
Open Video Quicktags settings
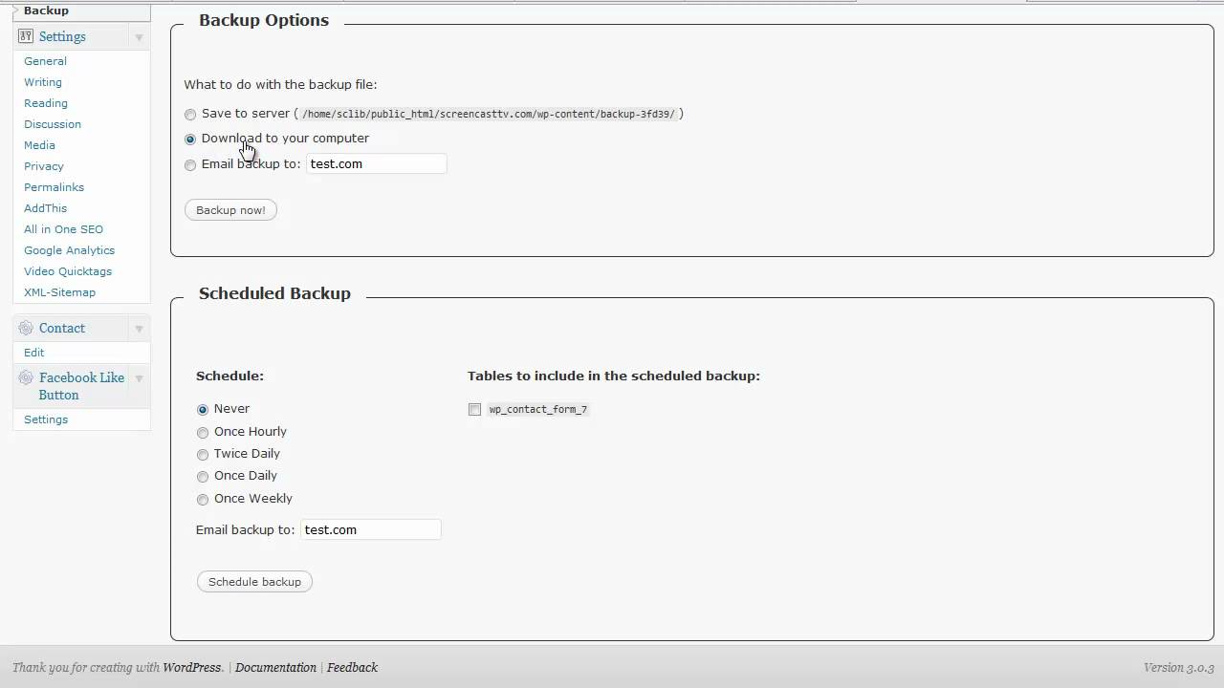(68, 271)
